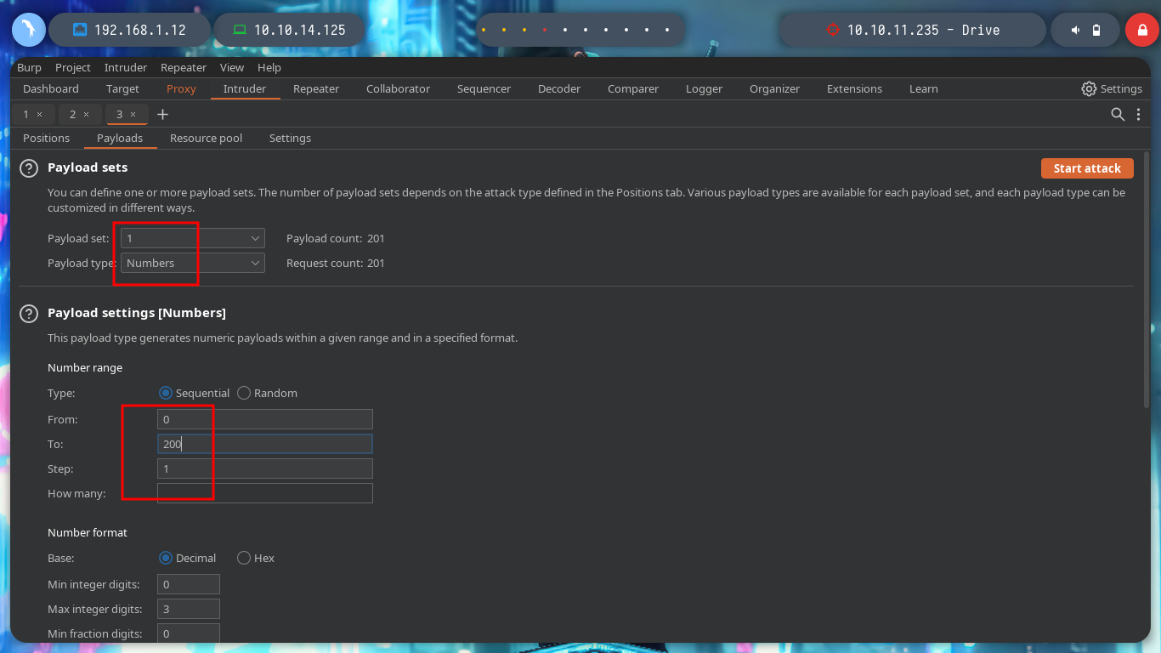Open the Settings gear in Burp
Viewport: 1161px width, 653px height.
(x=1112, y=88)
